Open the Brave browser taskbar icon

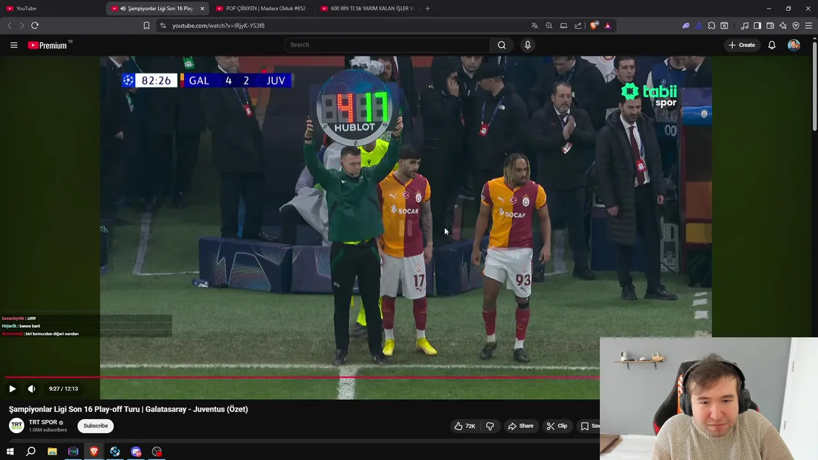tap(94, 452)
